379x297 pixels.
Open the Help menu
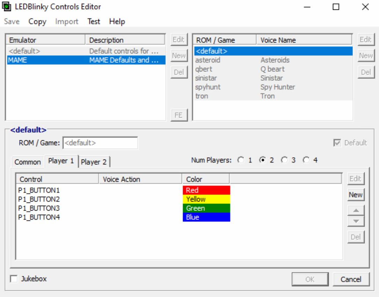click(x=117, y=21)
